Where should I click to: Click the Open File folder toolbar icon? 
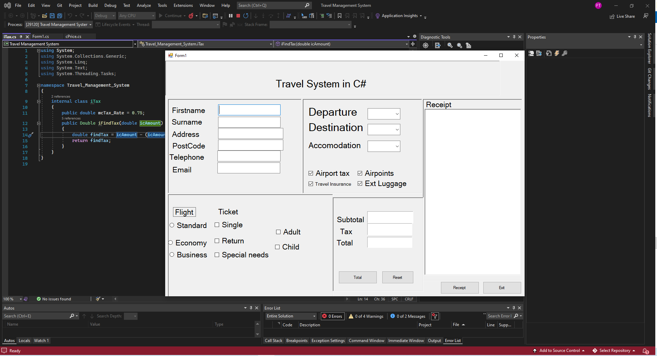tap(44, 16)
